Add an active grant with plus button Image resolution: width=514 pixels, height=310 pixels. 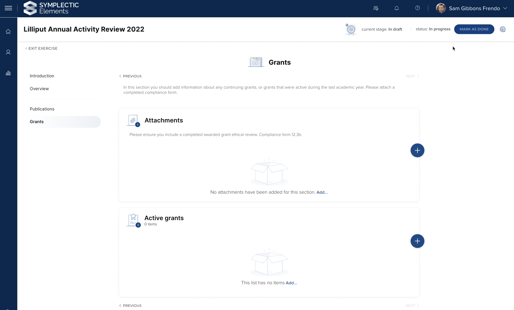[417, 241]
